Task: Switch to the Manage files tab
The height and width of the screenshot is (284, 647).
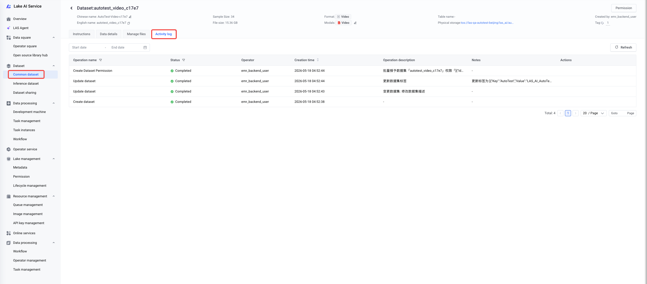Action: pyautogui.click(x=136, y=34)
